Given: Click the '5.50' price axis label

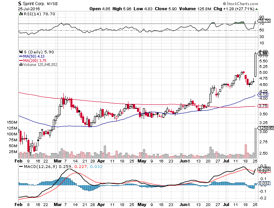Looking at the screenshot, I should click(x=263, y=61).
